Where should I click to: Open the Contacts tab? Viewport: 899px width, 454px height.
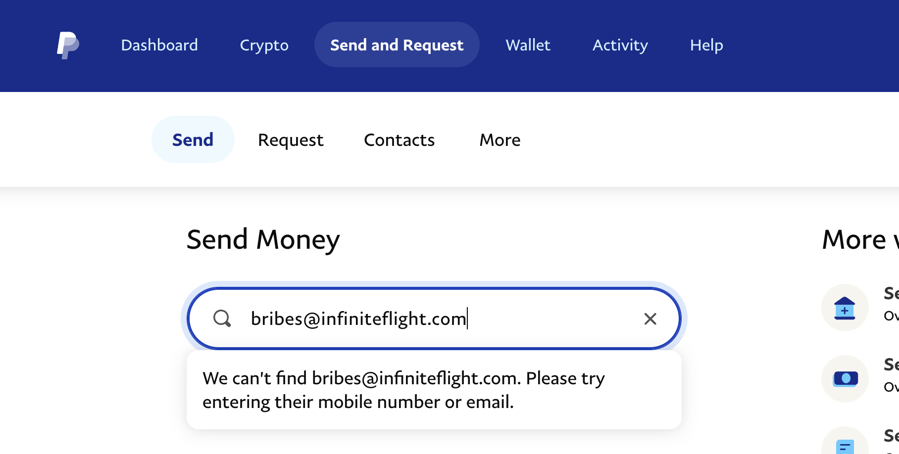point(399,140)
